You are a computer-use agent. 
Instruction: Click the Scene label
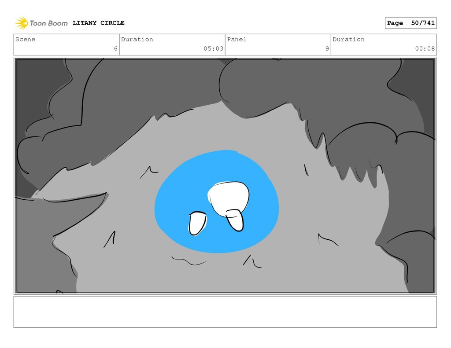25,39
